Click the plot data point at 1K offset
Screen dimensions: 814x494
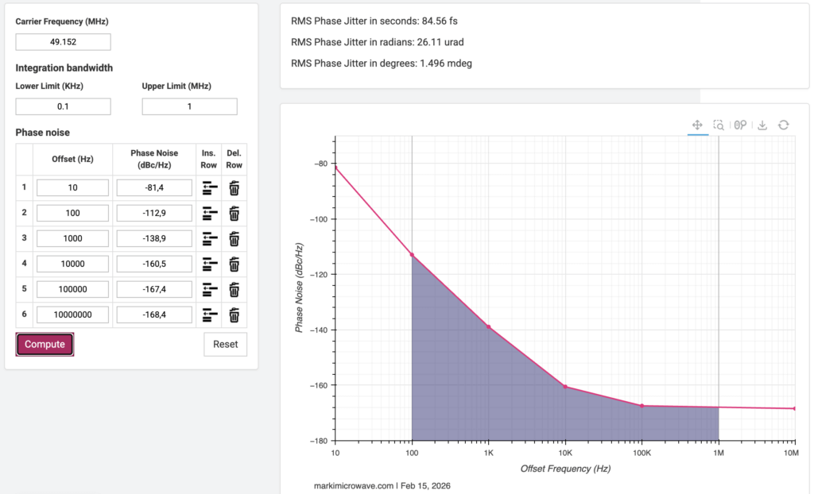488,327
